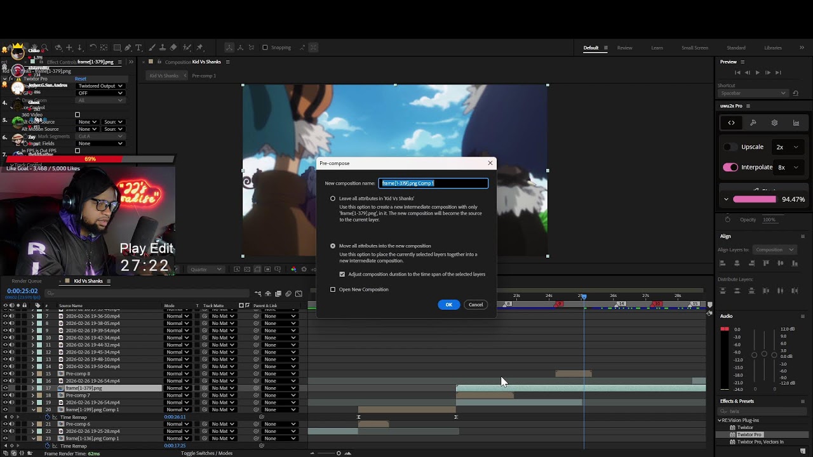This screenshot has width=813, height=457.
Task: Open the Align Layers to Composition dropdown
Action: pyautogui.click(x=775, y=249)
